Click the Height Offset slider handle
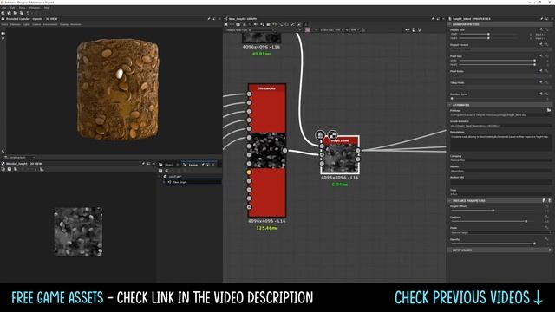Image resolution: width=555 pixels, height=312 pixels. pyautogui.click(x=493, y=211)
